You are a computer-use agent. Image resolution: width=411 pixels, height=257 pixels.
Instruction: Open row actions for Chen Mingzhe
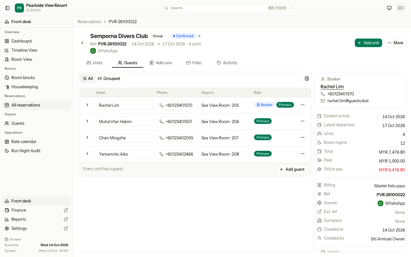click(x=303, y=137)
